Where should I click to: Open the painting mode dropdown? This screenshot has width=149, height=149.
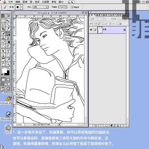40,7
